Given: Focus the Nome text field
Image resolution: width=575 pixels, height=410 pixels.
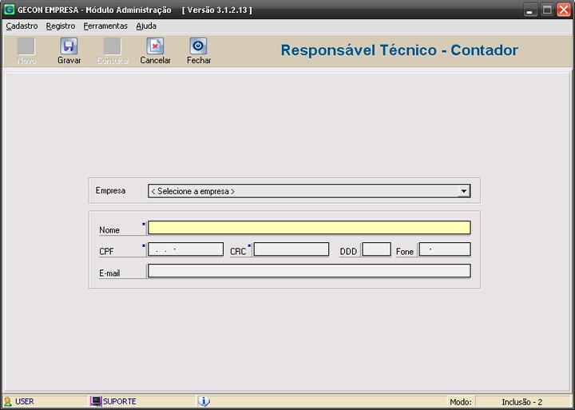Looking at the screenshot, I should 309,228.
